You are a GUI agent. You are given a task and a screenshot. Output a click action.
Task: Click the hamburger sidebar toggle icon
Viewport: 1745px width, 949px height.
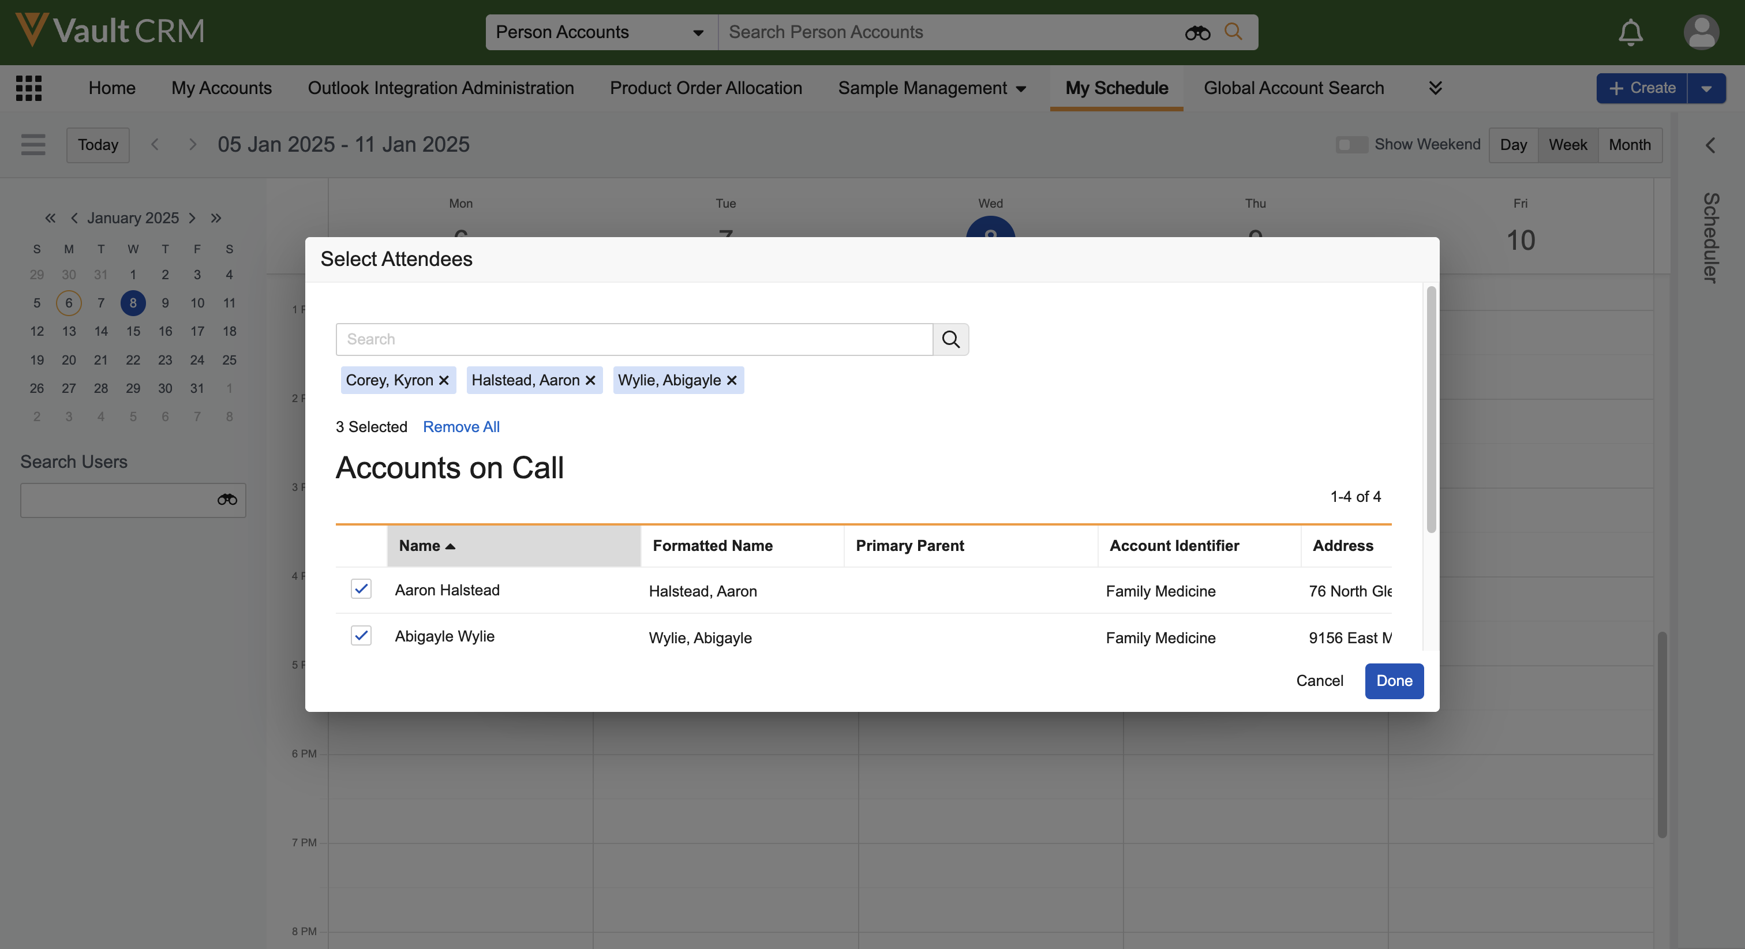[32, 144]
